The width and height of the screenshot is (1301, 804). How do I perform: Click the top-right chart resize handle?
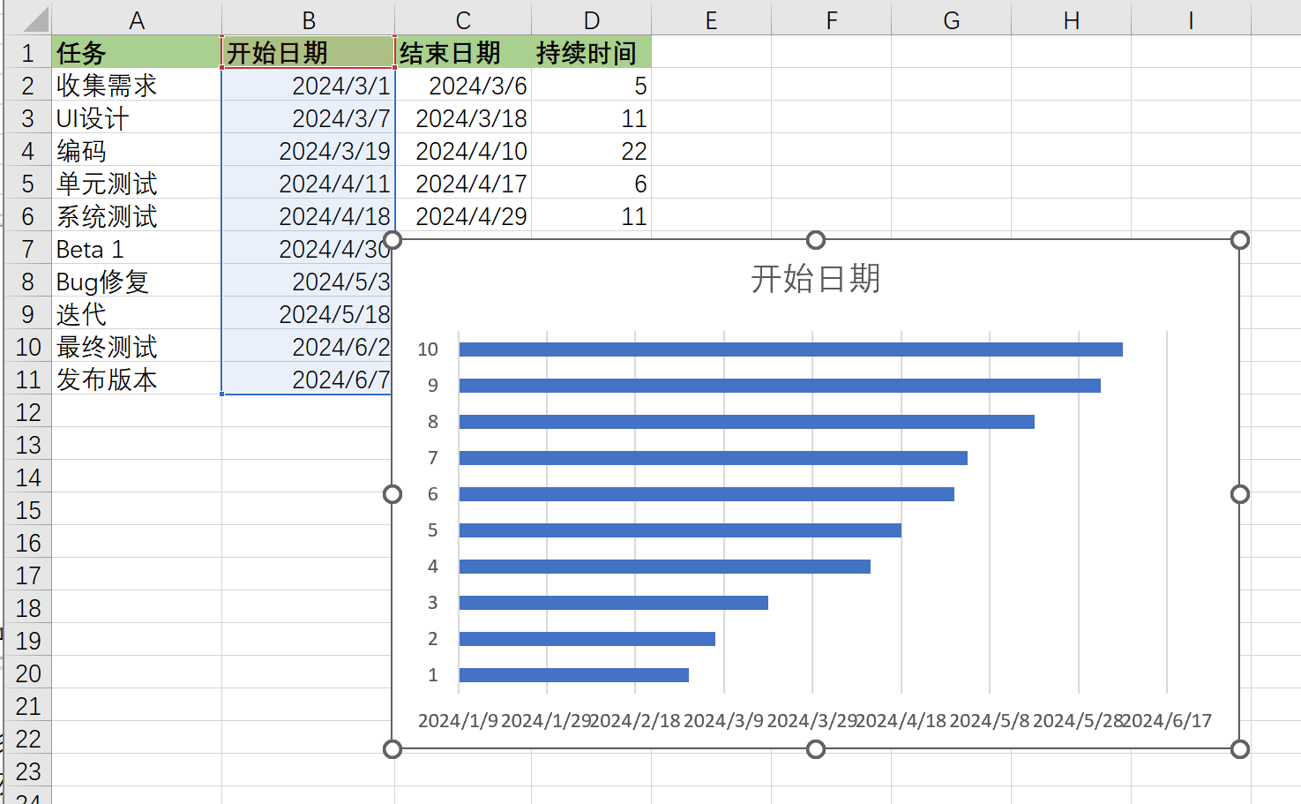[x=1239, y=240]
